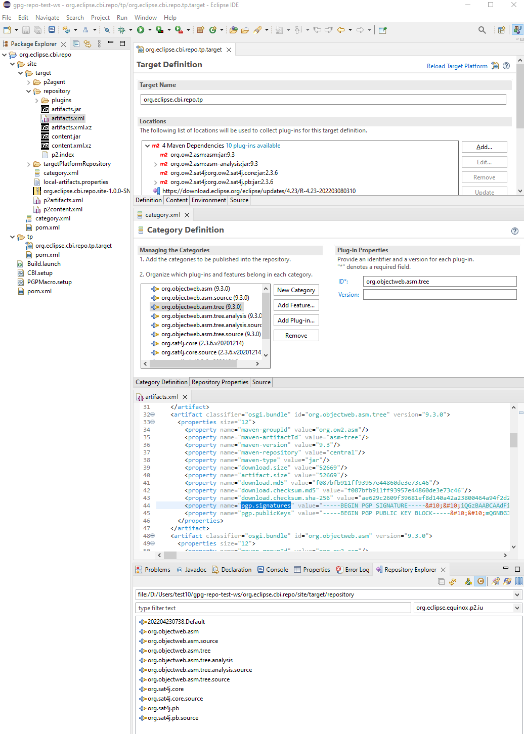Open the Console view tab
The height and width of the screenshot is (734, 524).
273,570
